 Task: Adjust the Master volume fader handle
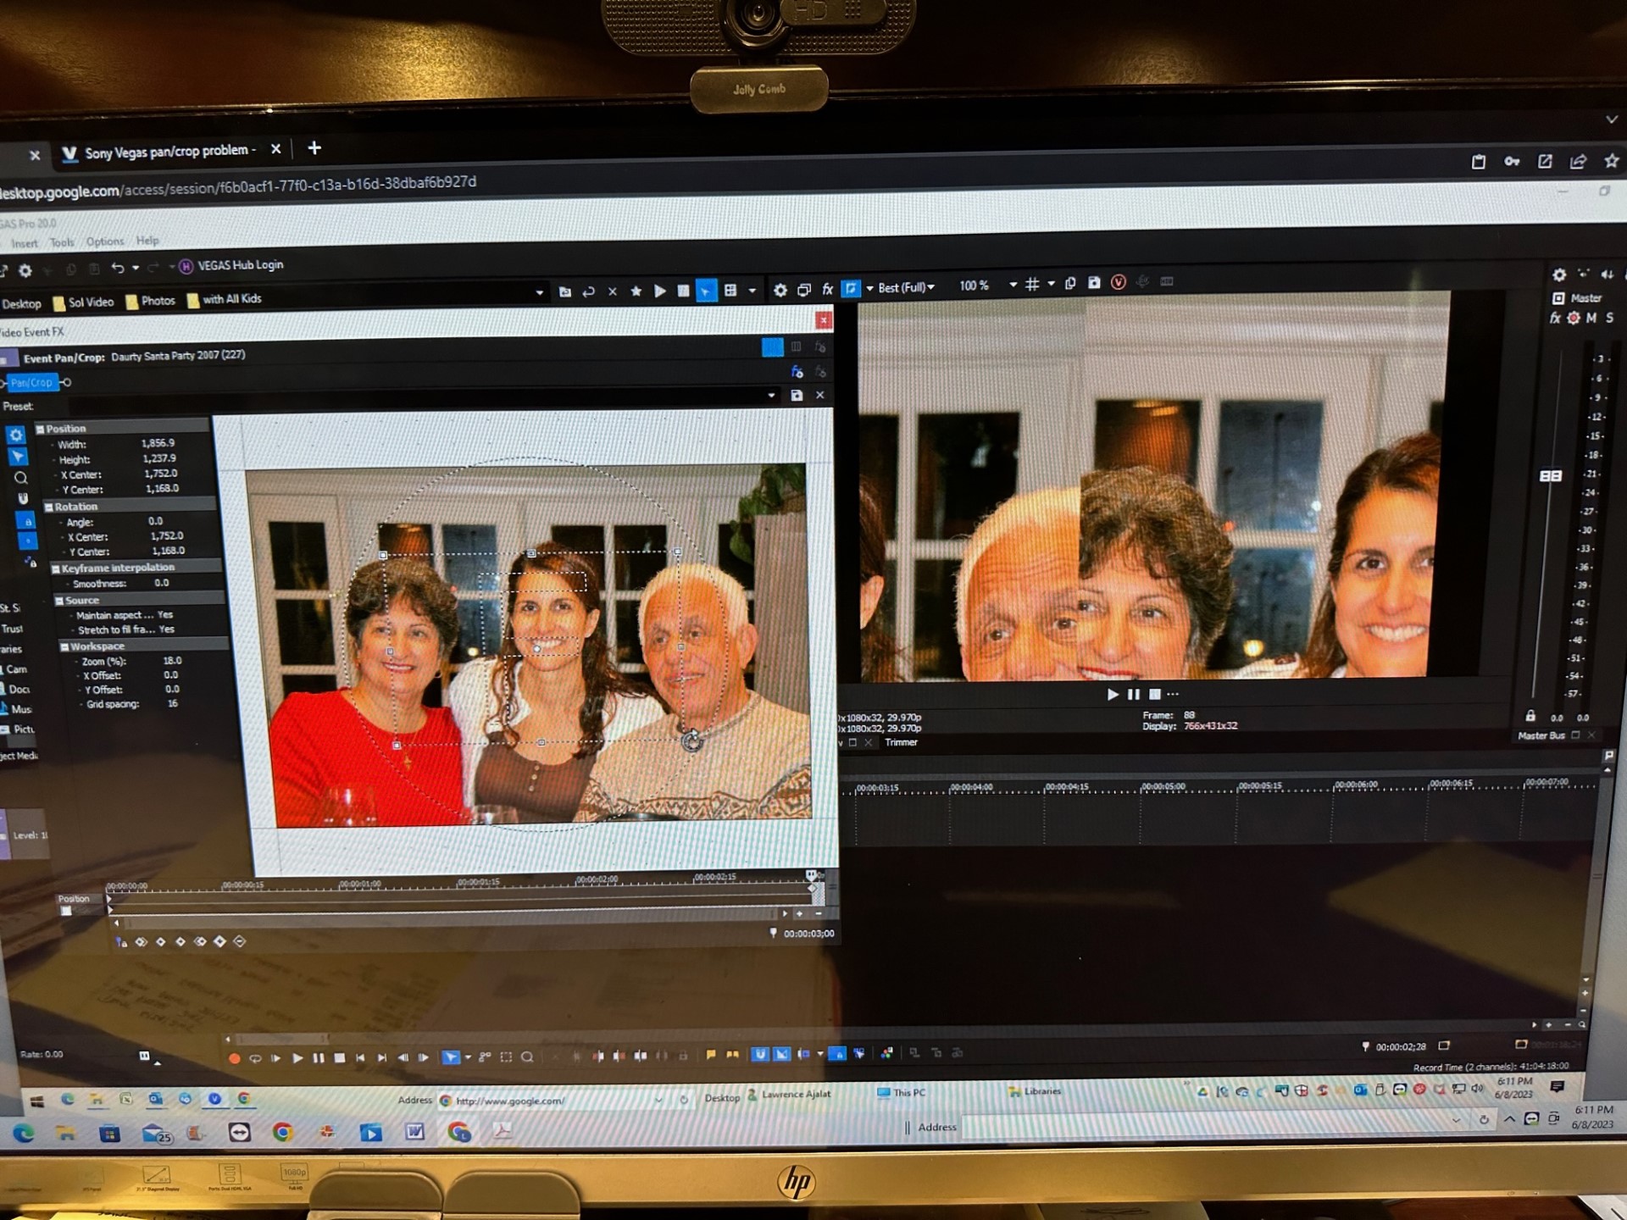[1550, 476]
